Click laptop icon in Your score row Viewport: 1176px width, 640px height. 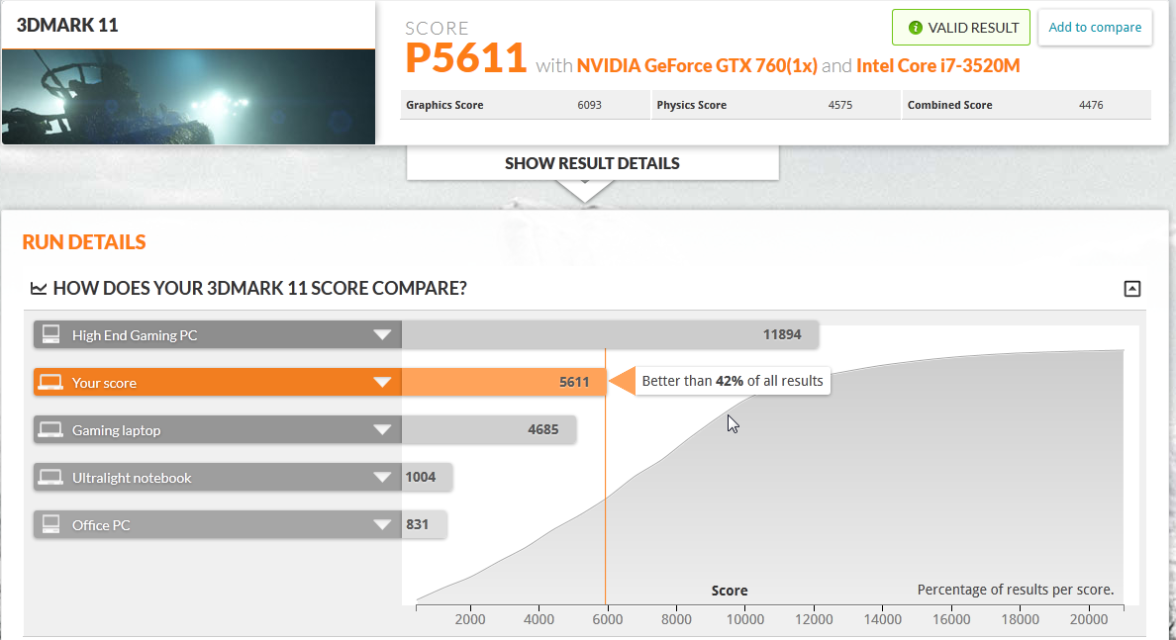(x=51, y=382)
